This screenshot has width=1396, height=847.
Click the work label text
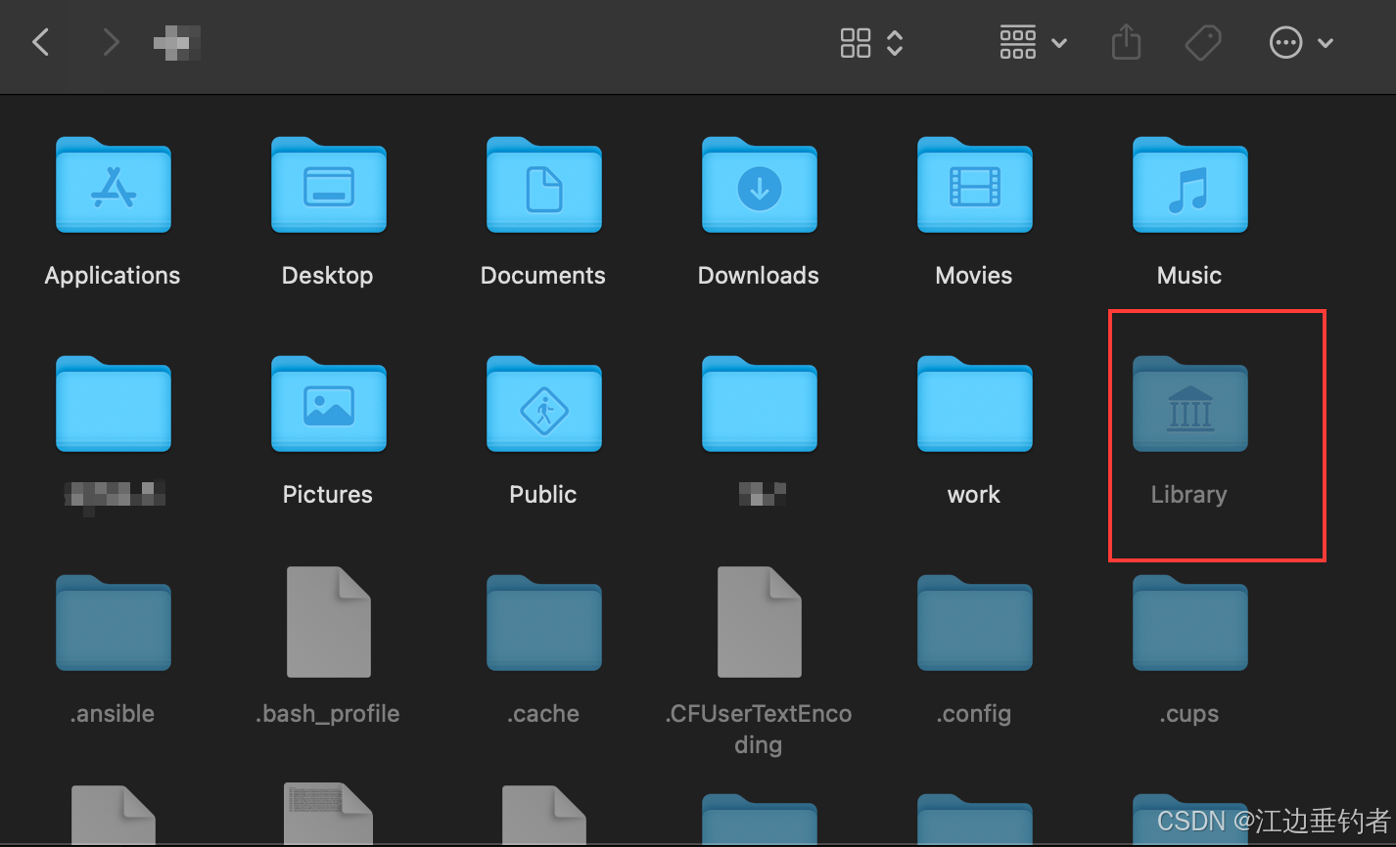(974, 495)
